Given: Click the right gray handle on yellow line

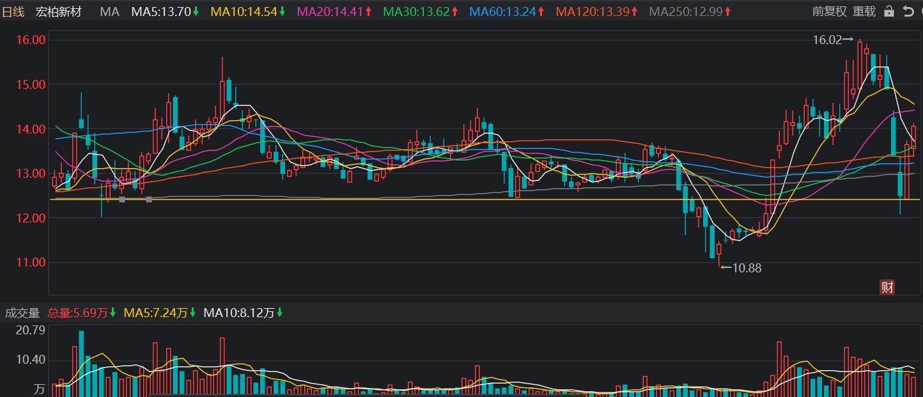Looking at the screenshot, I should coord(149,199).
